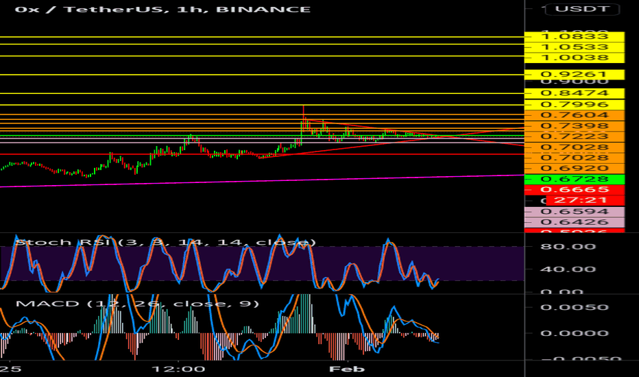The image size is (639, 377).
Task: Select the green horizontal price line
Action: pyautogui.click(x=262, y=135)
